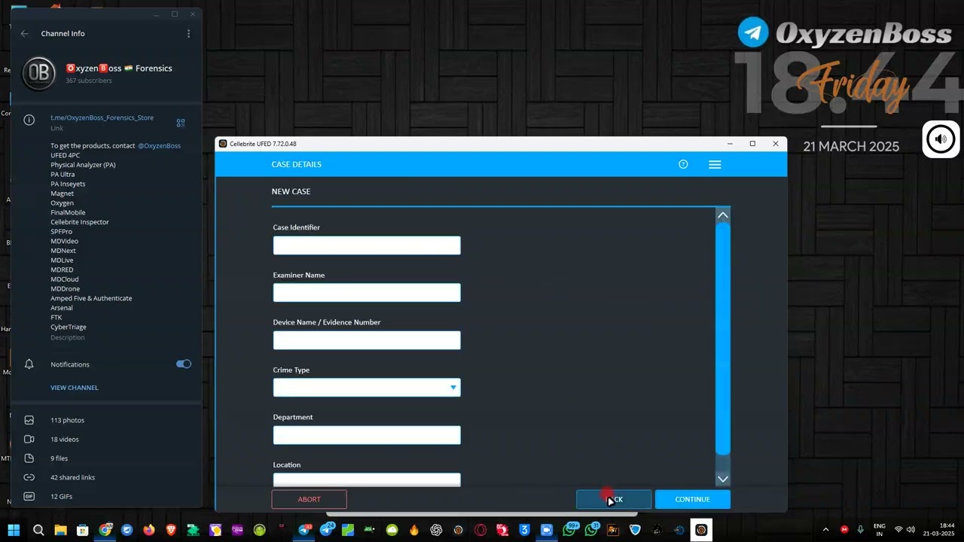Click the microphone icon in system tray
The height and width of the screenshot is (542, 964).
click(x=861, y=530)
